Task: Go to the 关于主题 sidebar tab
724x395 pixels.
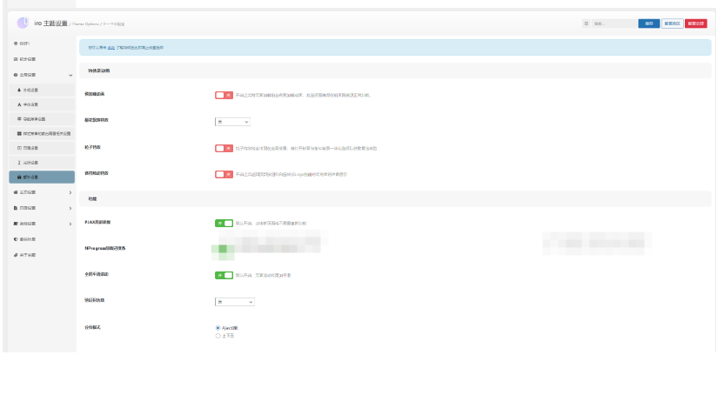Action: tap(28, 253)
